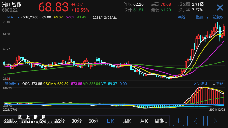Click the 昨收 value 62.26
228x128 pixels.
click(x=138, y=4)
